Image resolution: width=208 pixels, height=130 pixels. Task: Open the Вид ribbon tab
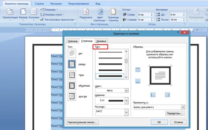pos(98,4)
